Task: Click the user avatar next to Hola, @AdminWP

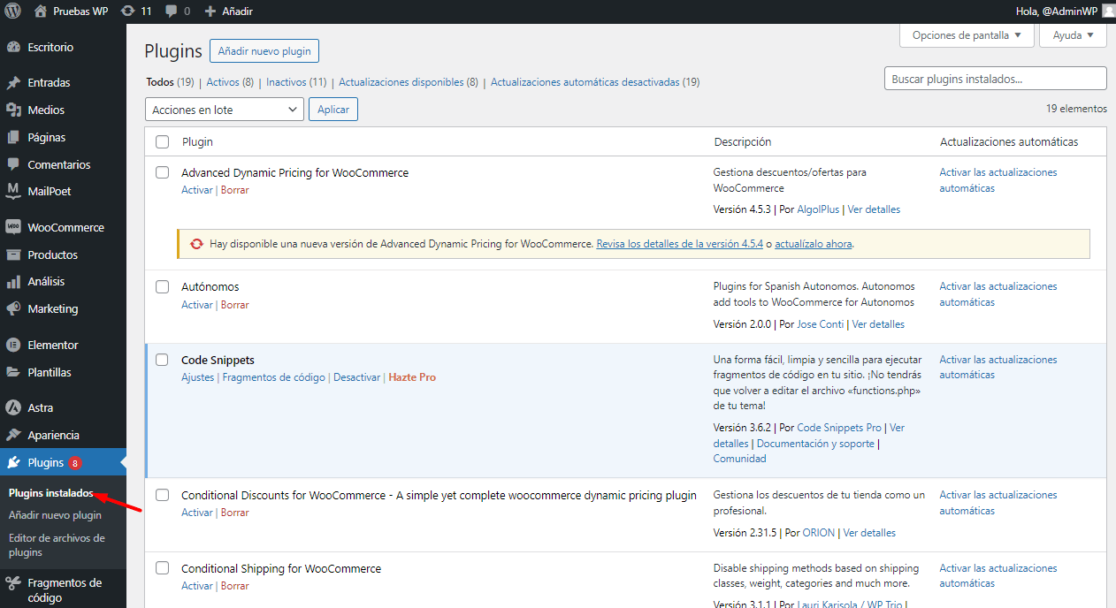Action: [1108, 11]
